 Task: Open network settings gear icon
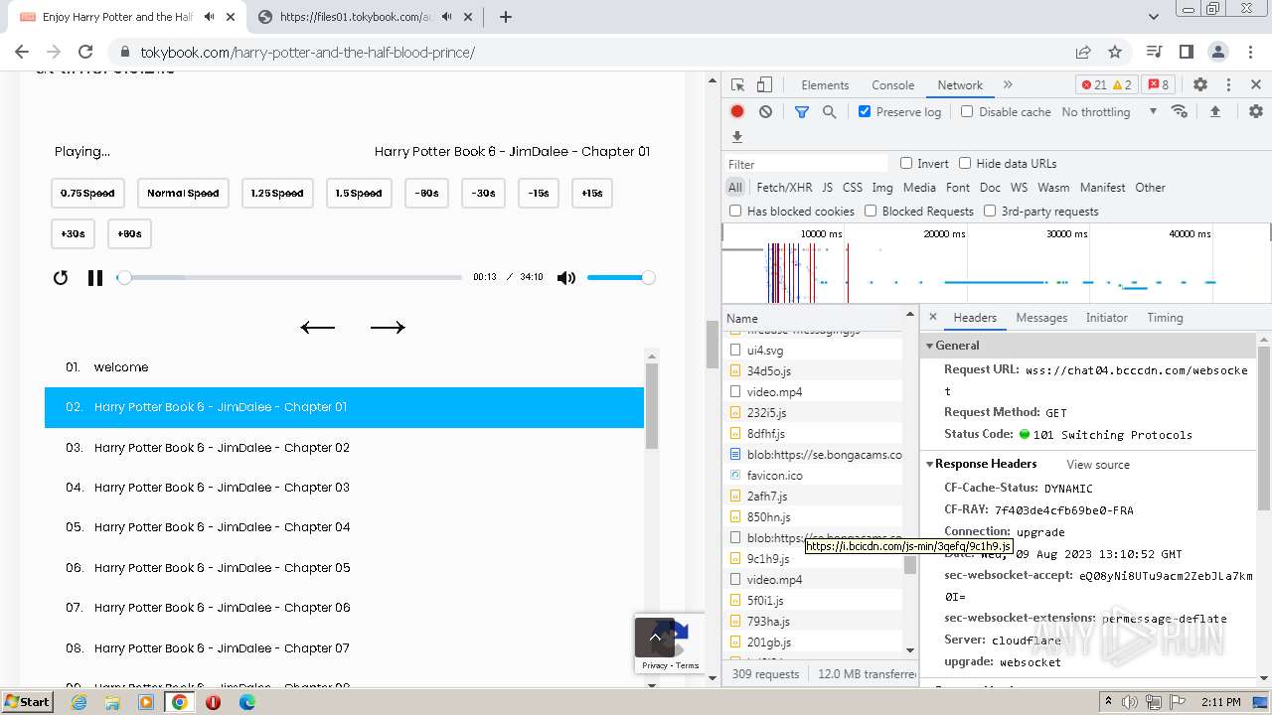(x=1256, y=112)
